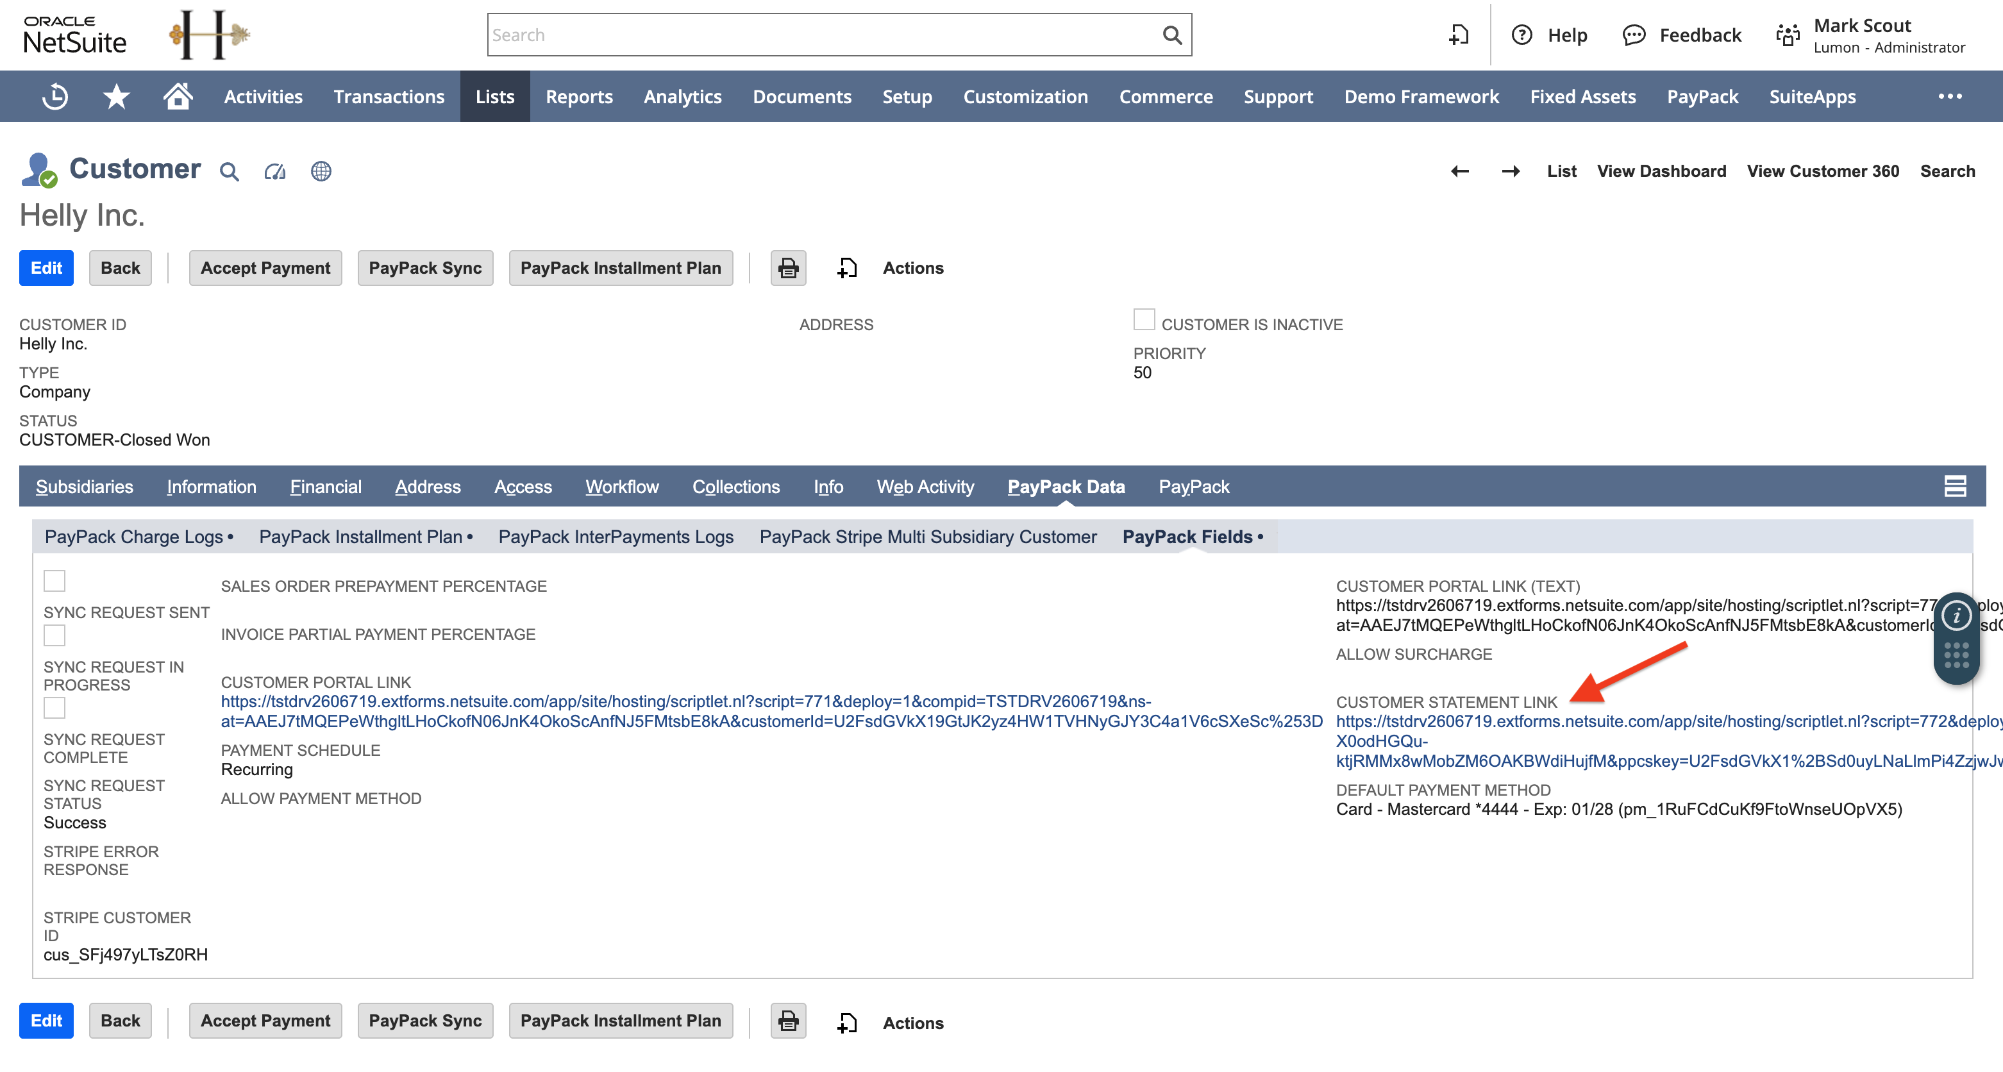Click the bottom Print icon button
Image resolution: width=2003 pixels, height=1072 pixels.
tap(789, 1021)
